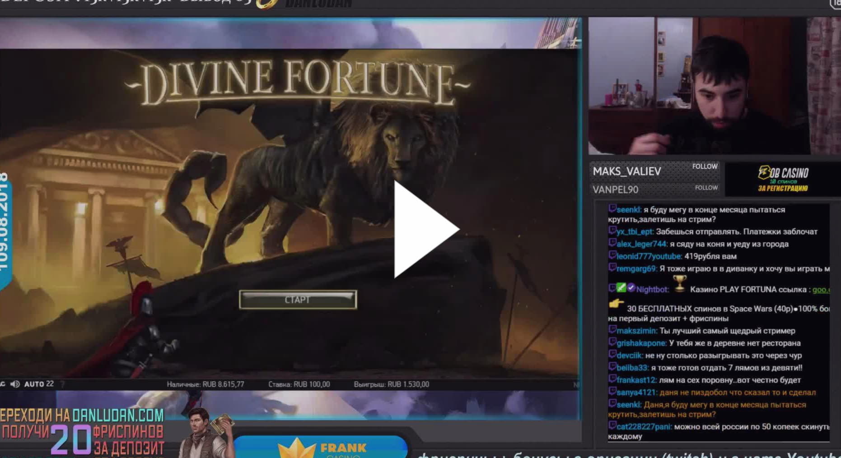841x458 pixels.
Task: Click the Twitch badge beside cat228227pani
Action: click(612, 426)
